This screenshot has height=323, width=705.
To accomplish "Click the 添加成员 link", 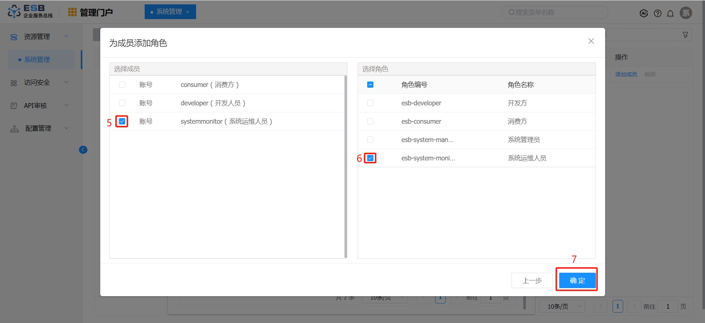I will click(626, 75).
